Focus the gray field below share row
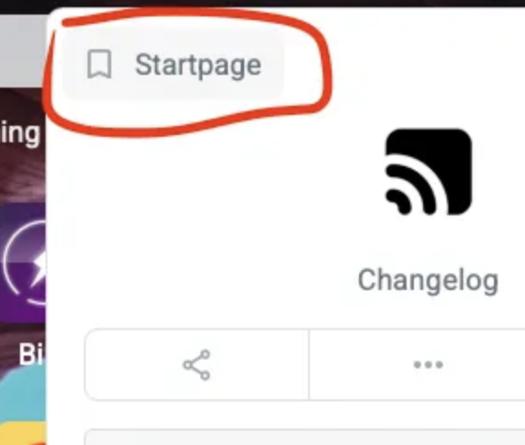The image size is (525, 445). tap(304, 437)
